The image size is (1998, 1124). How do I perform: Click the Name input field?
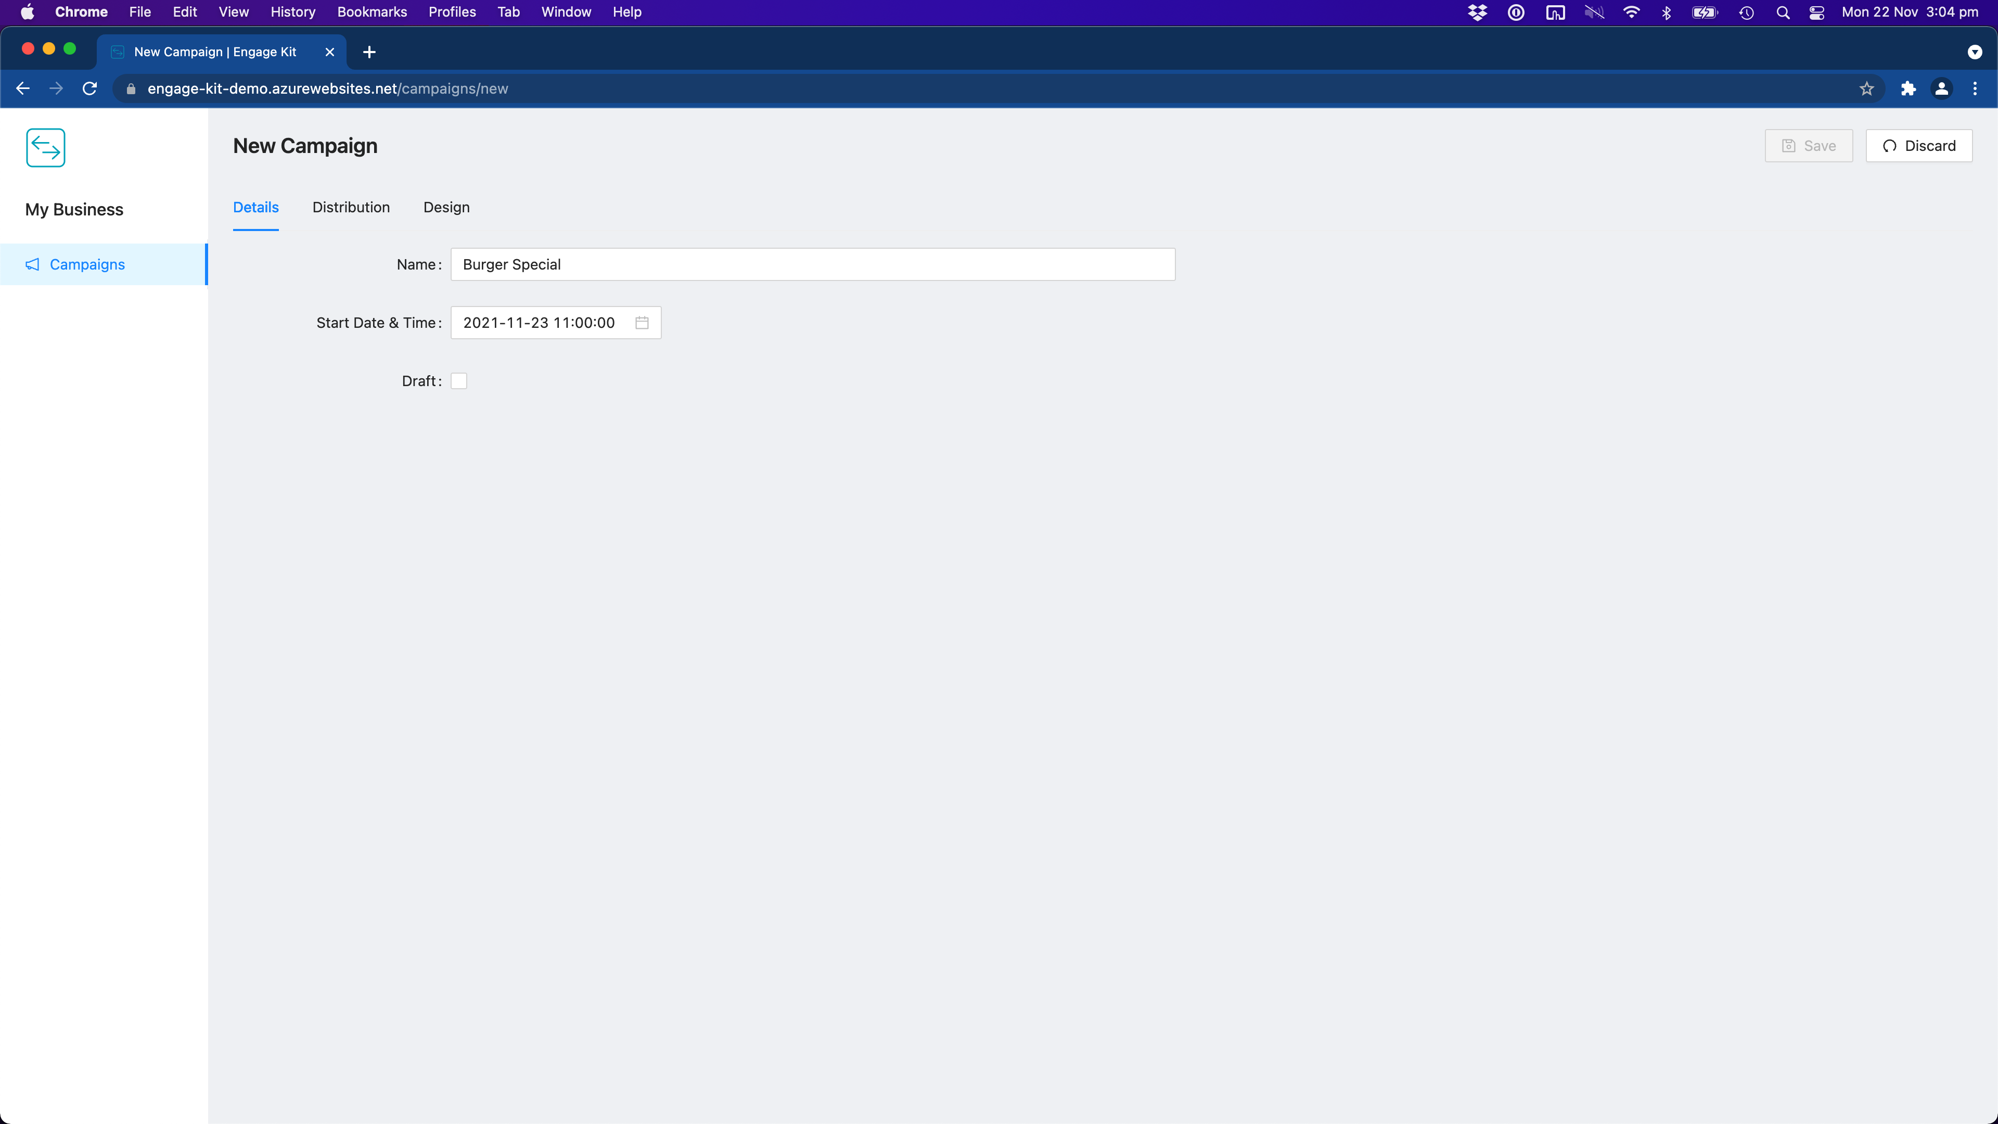[812, 264]
